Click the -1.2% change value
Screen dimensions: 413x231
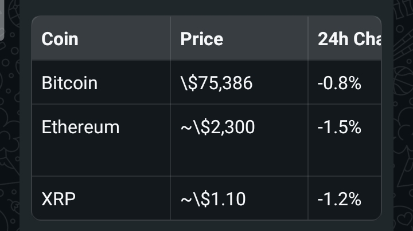339,199
